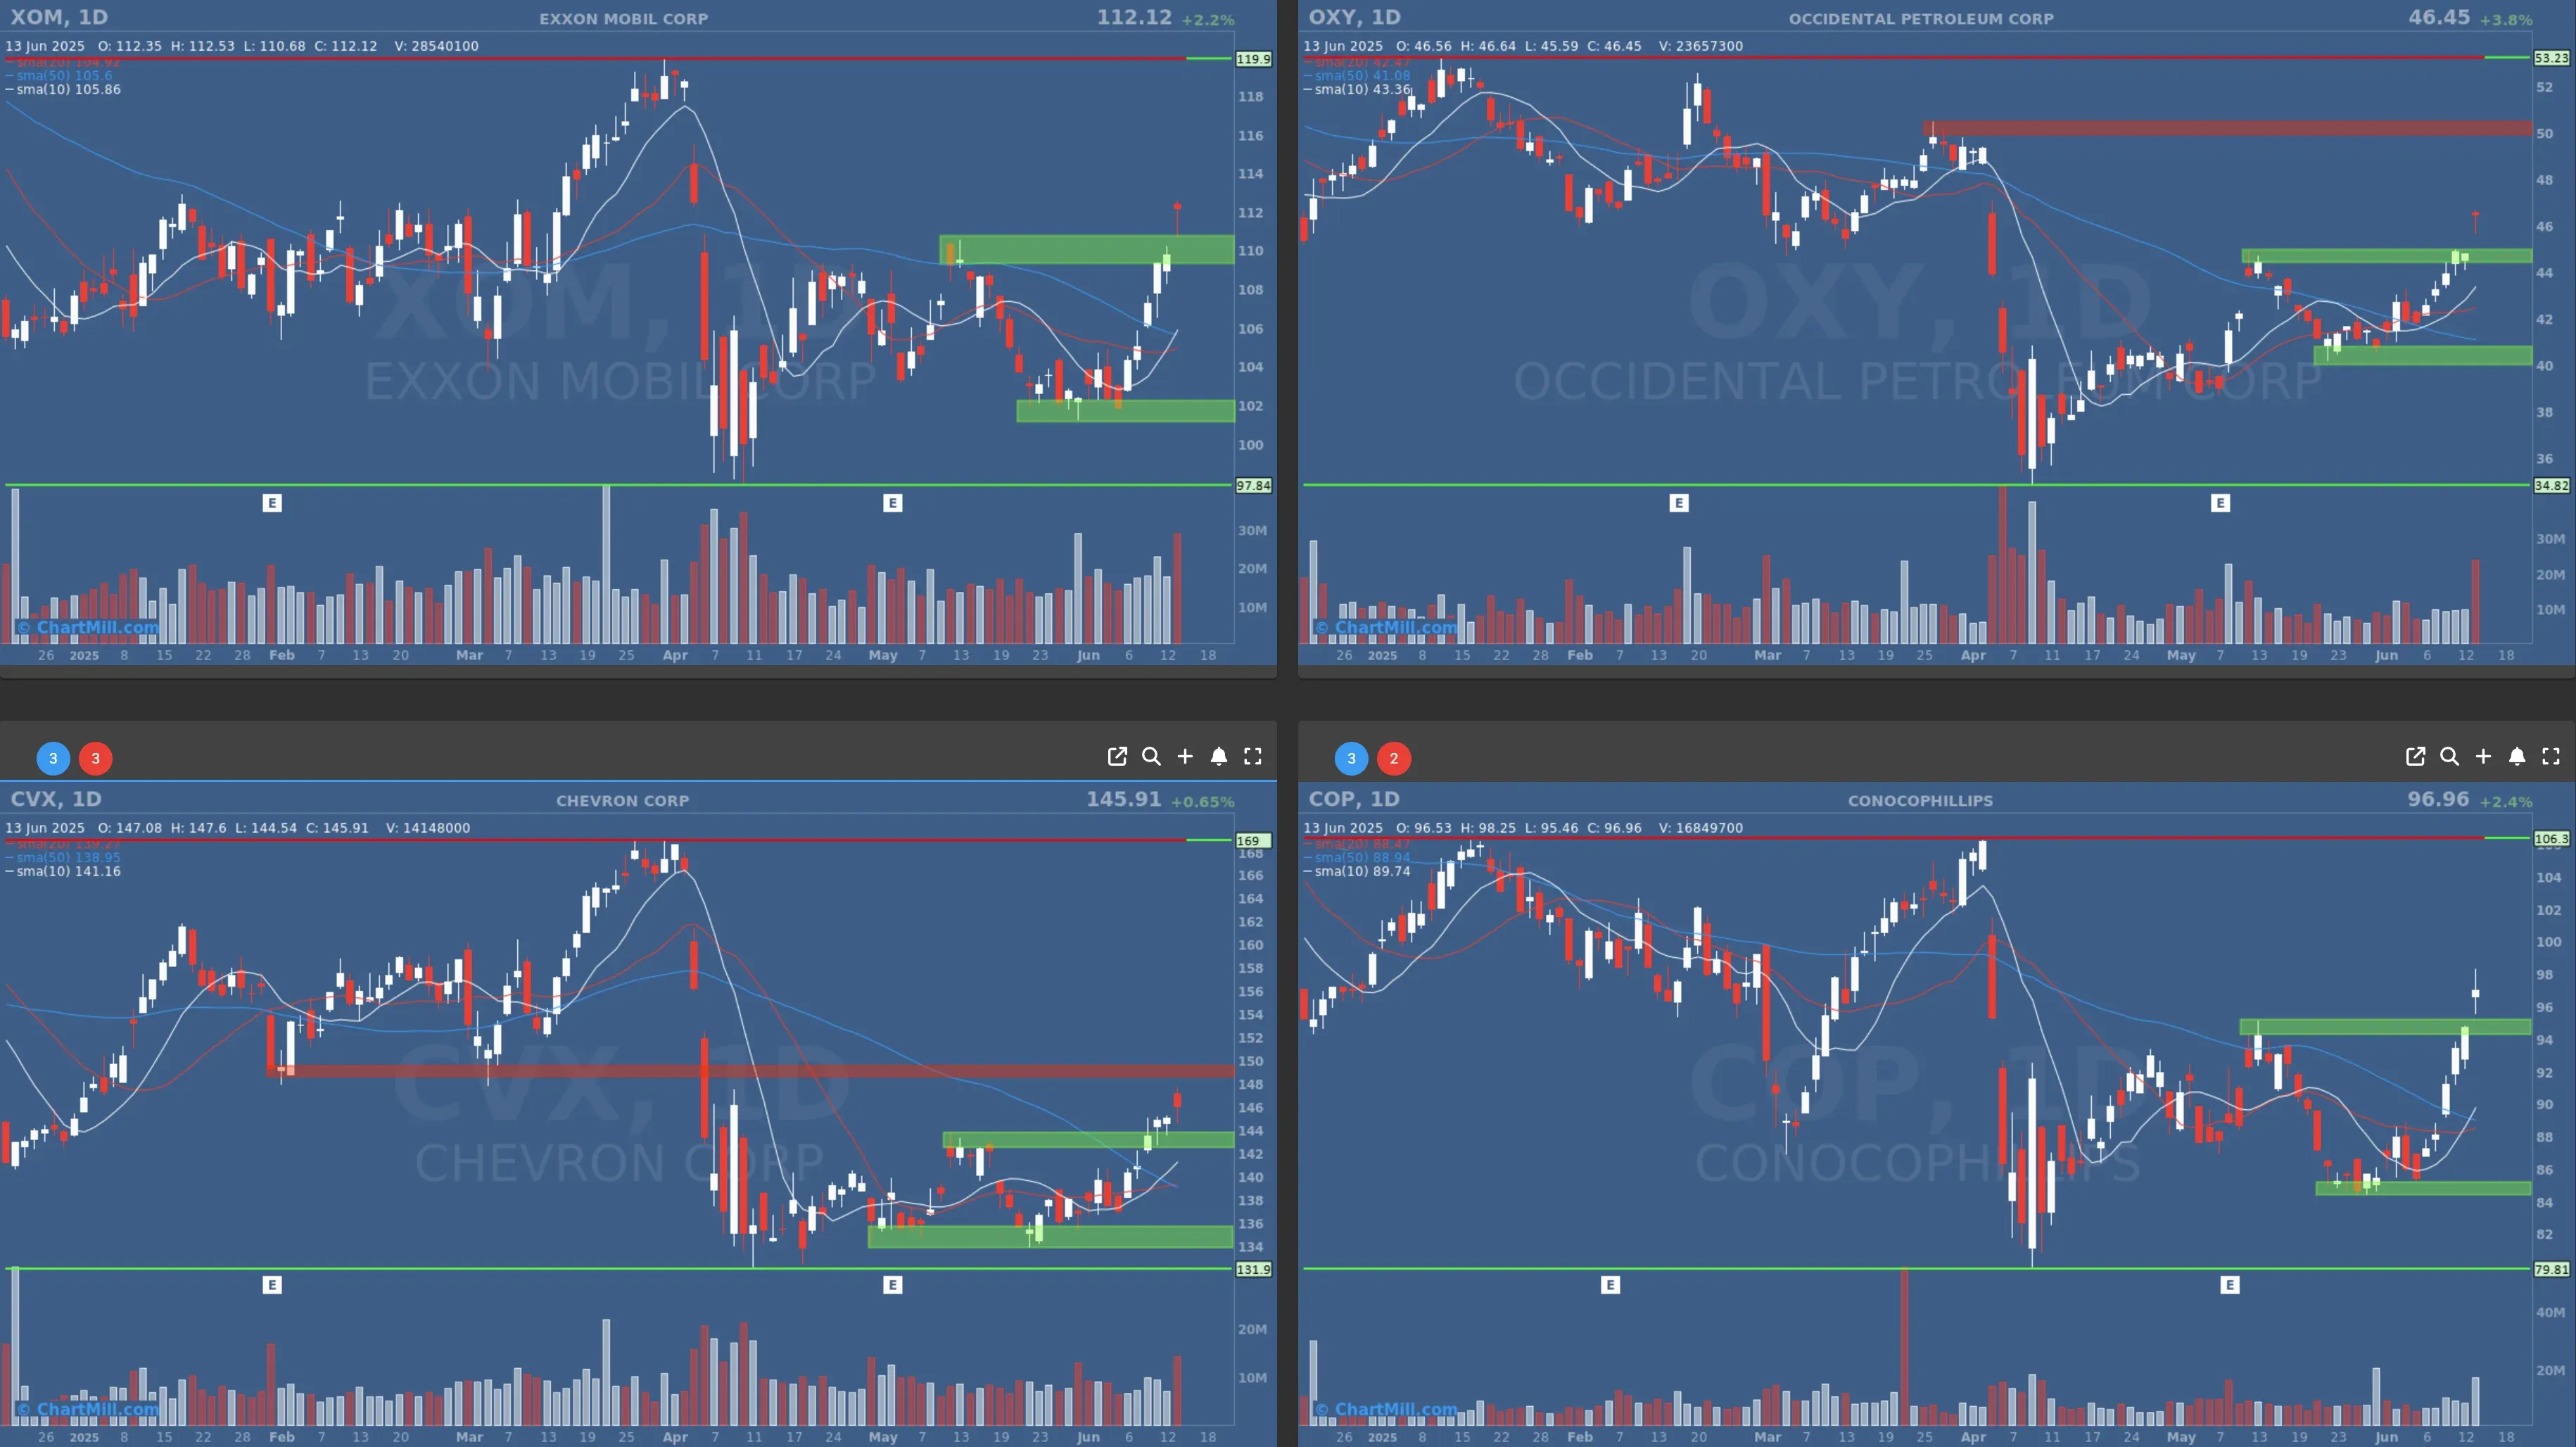Click OXY percent change +3.8%
This screenshot has height=1447, width=2576.
(x=2506, y=20)
